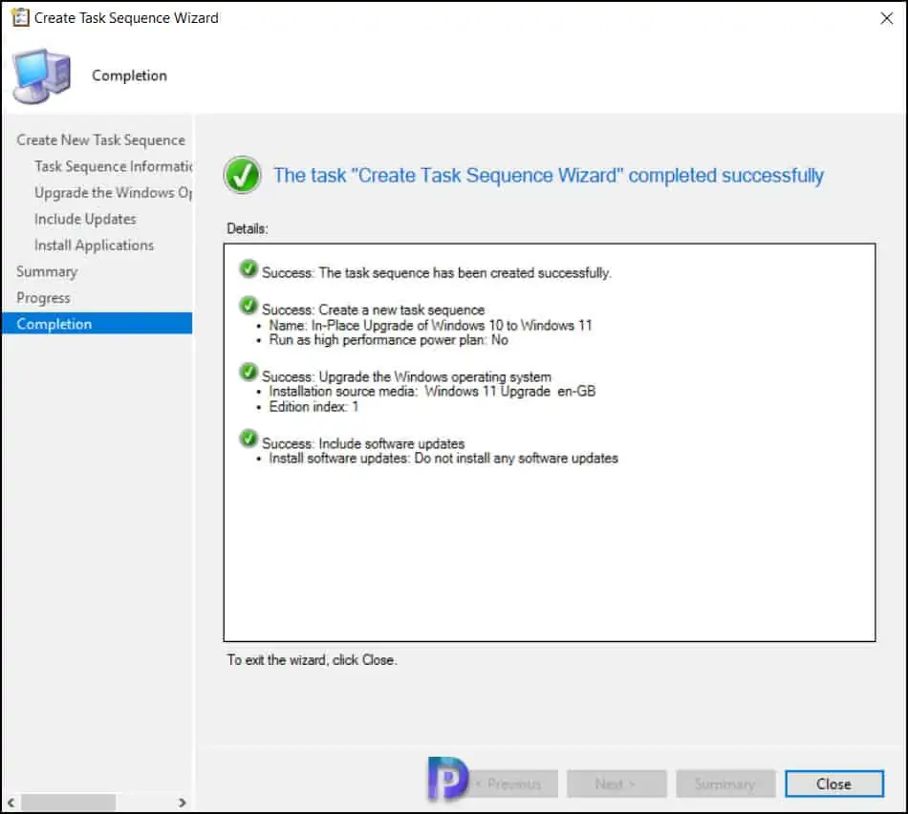Click text 'Run as high performance power plan: No'

tap(389, 340)
